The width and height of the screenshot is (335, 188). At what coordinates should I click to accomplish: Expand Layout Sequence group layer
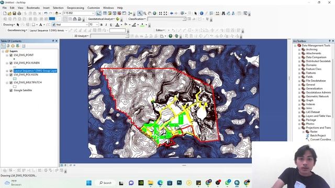point(7,71)
